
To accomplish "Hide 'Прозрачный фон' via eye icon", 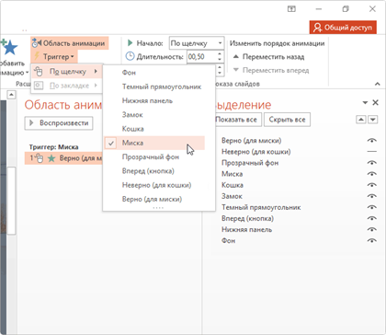I will pyautogui.click(x=371, y=163).
